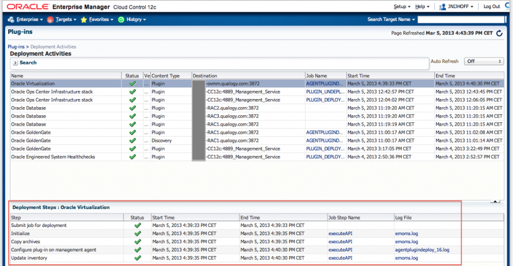Open the PLUGIN_UNDEPL job link
513x266 pixels.
tap(325, 92)
